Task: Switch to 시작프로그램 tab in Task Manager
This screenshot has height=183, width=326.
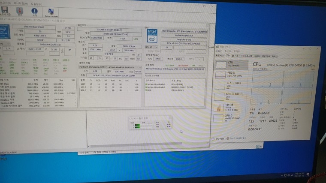Action: point(246,56)
